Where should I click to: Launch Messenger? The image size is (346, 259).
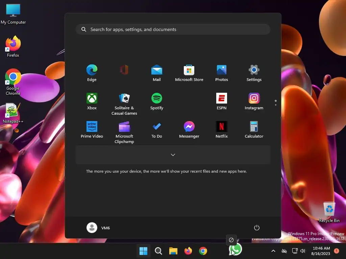[x=189, y=130]
